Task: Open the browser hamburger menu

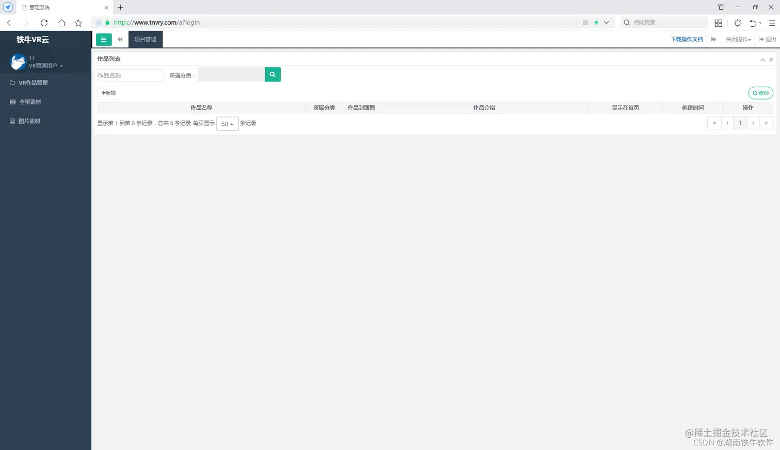Action: (x=772, y=23)
